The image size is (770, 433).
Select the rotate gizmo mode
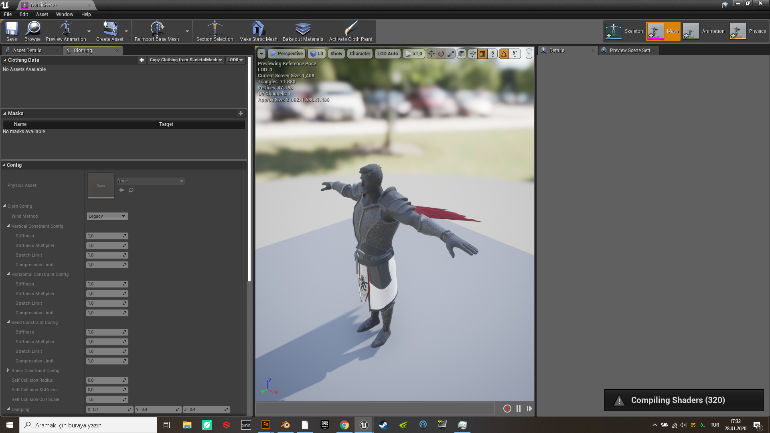tap(441, 54)
